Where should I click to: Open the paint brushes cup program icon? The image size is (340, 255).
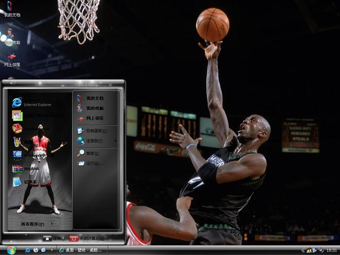tap(17, 142)
